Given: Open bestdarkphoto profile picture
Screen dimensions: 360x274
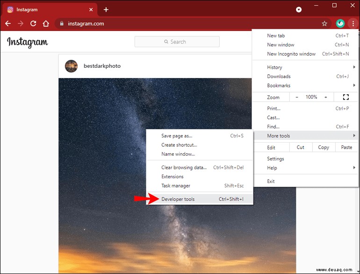Looking at the screenshot, I should [71, 66].
